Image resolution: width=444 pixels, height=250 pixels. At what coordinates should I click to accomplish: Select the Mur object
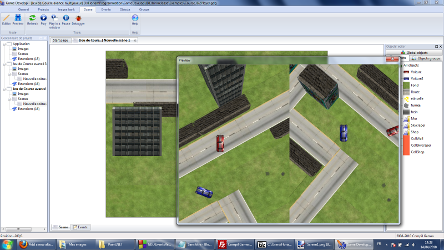413,118
